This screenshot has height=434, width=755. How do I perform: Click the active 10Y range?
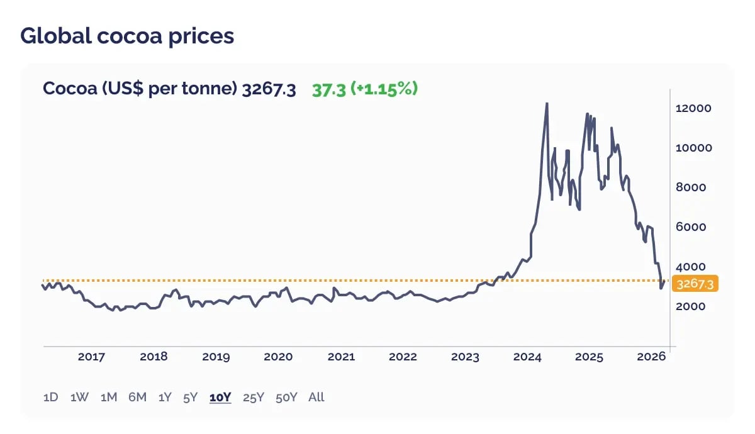coord(220,397)
